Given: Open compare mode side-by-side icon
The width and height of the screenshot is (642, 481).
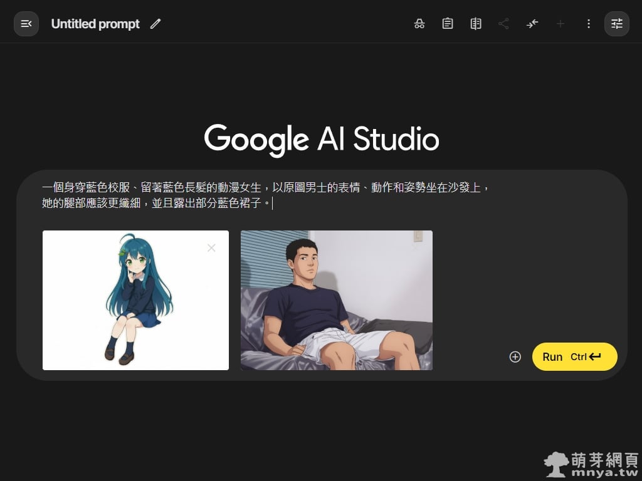Looking at the screenshot, I should coord(476,24).
